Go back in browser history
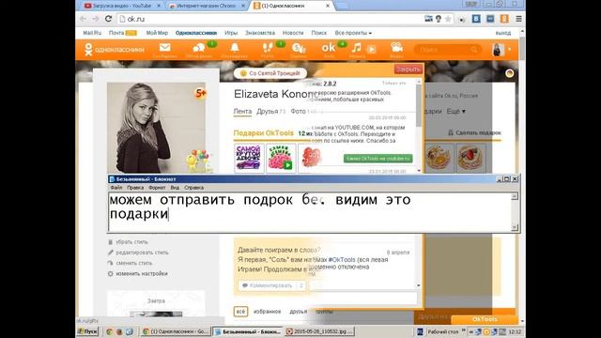 (x=83, y=19)
